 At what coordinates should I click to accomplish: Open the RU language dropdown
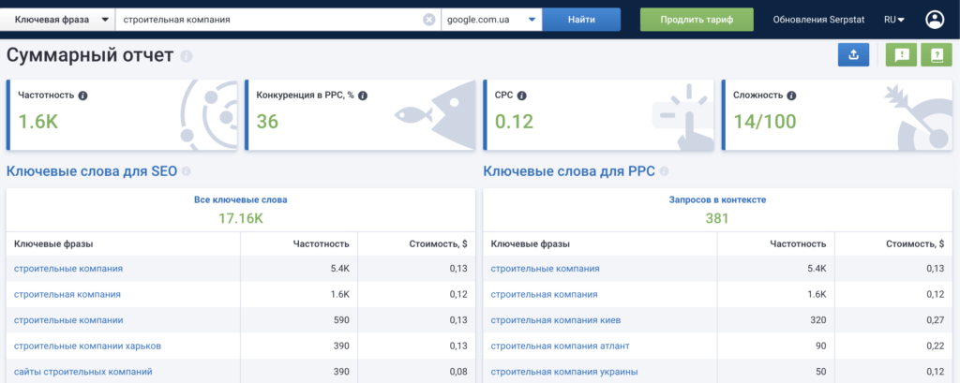[x=894, y=20]
